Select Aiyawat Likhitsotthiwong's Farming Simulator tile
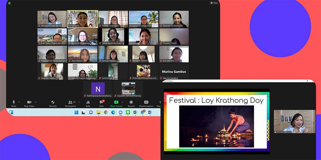Screen dimensions: 321x160 coord(128,89)
